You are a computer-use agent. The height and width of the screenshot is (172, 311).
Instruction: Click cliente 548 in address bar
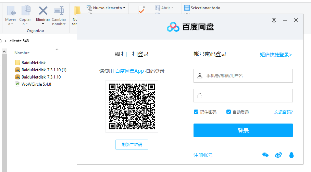pos(19,41)
